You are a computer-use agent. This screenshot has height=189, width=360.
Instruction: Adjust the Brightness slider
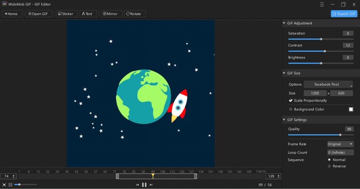(x=321, y=63)
